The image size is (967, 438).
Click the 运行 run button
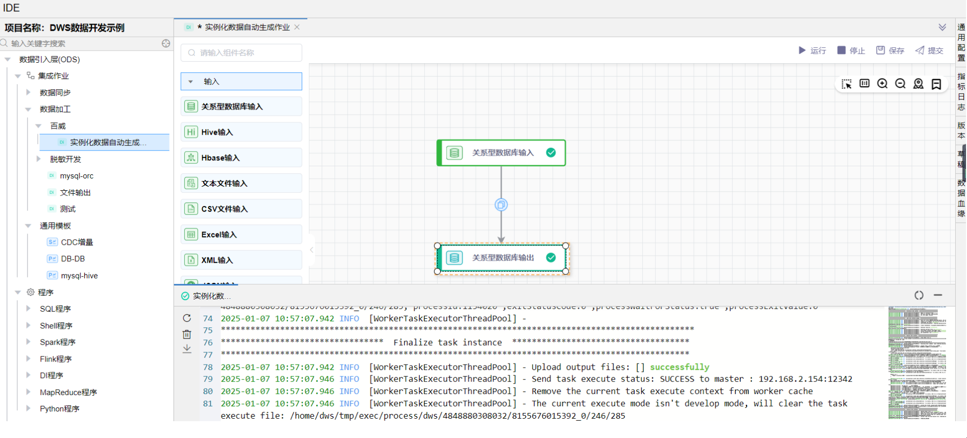click(x=812, y=50)
